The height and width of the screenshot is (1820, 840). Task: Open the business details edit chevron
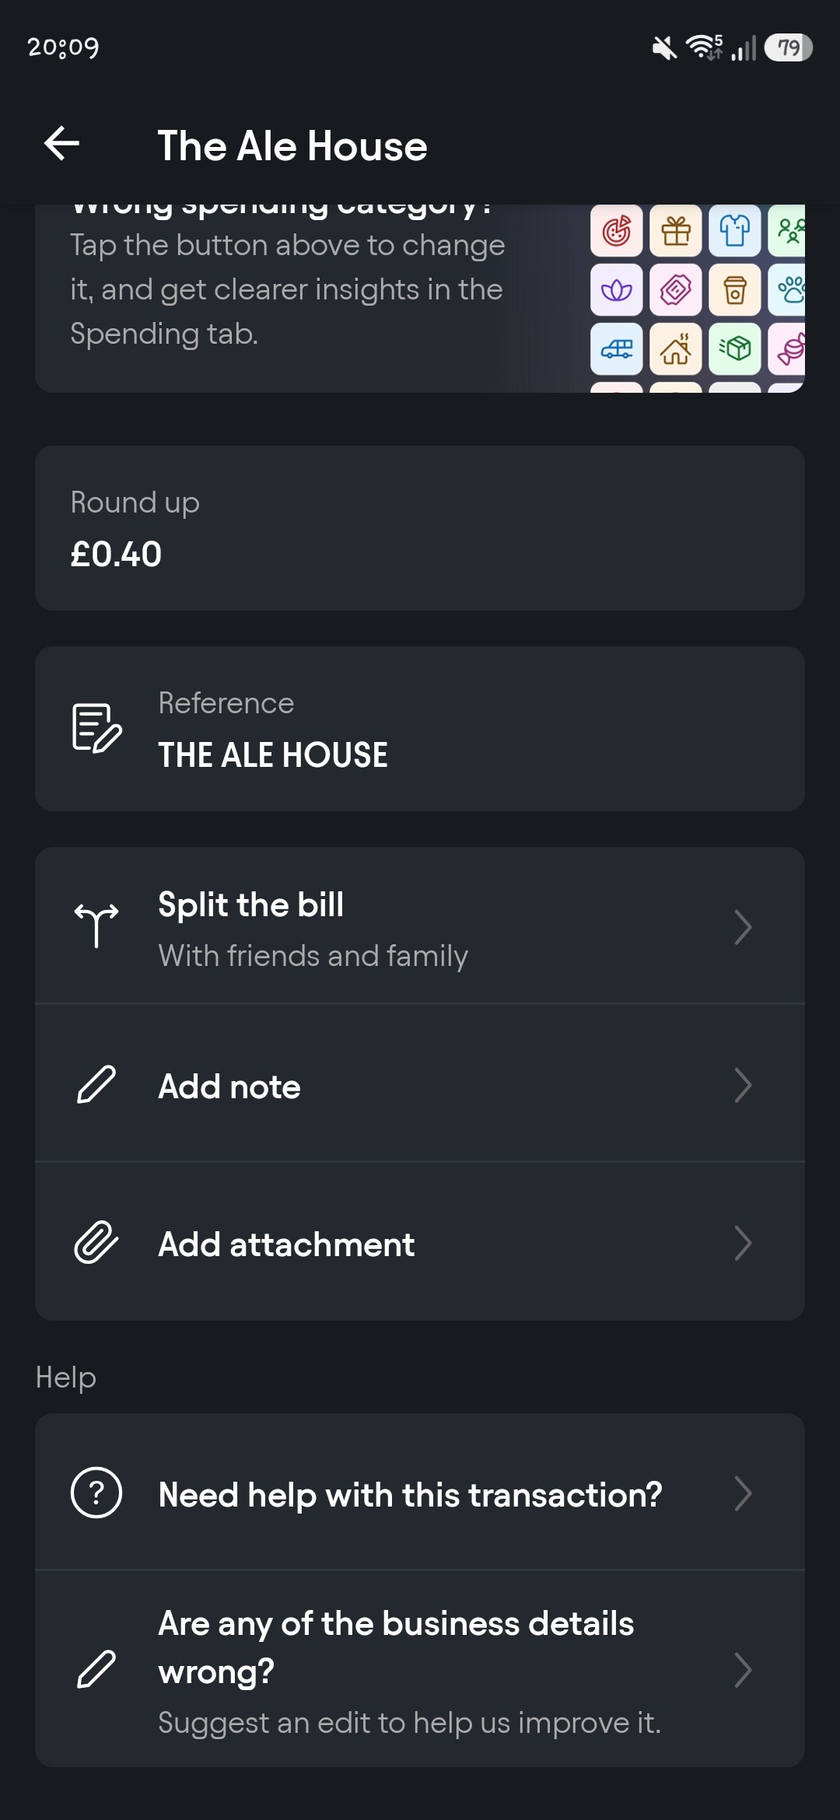tap(743, 1670)
